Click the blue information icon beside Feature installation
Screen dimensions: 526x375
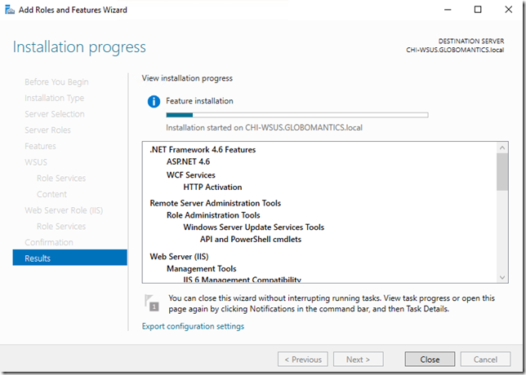click(154, 101)
